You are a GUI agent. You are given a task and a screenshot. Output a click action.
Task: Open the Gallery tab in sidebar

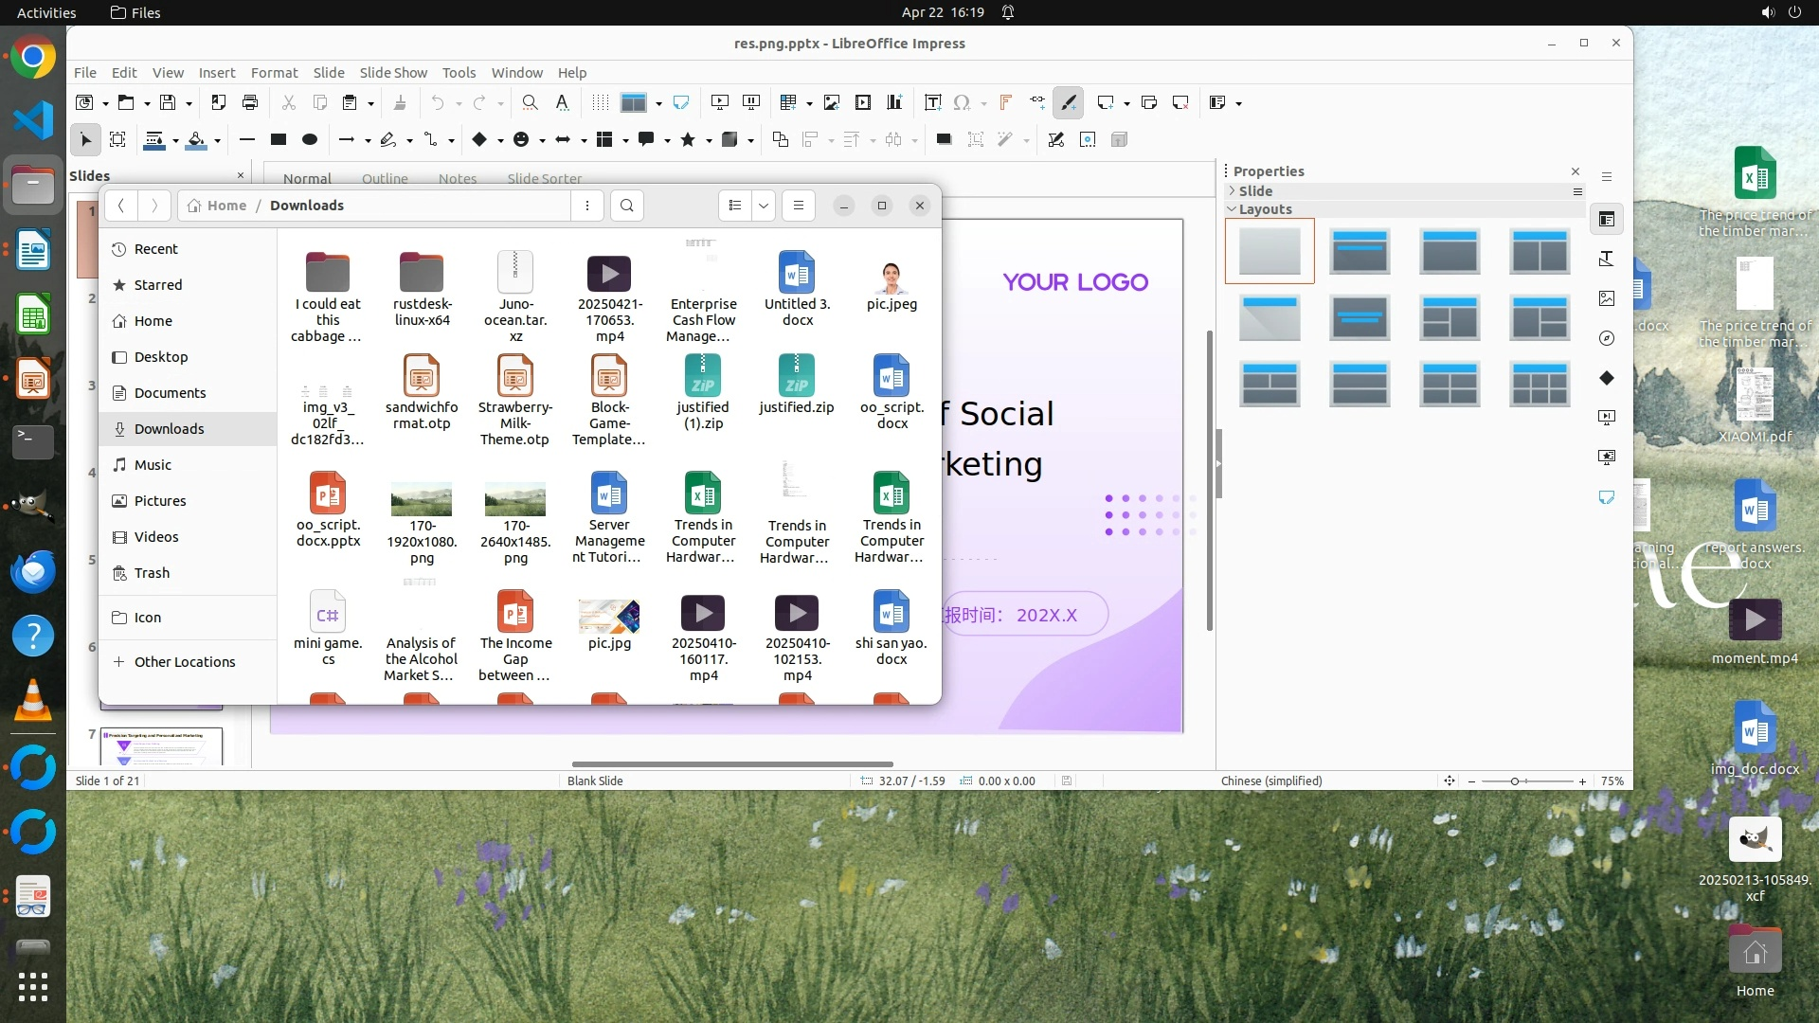click(x=1607, y=298)
